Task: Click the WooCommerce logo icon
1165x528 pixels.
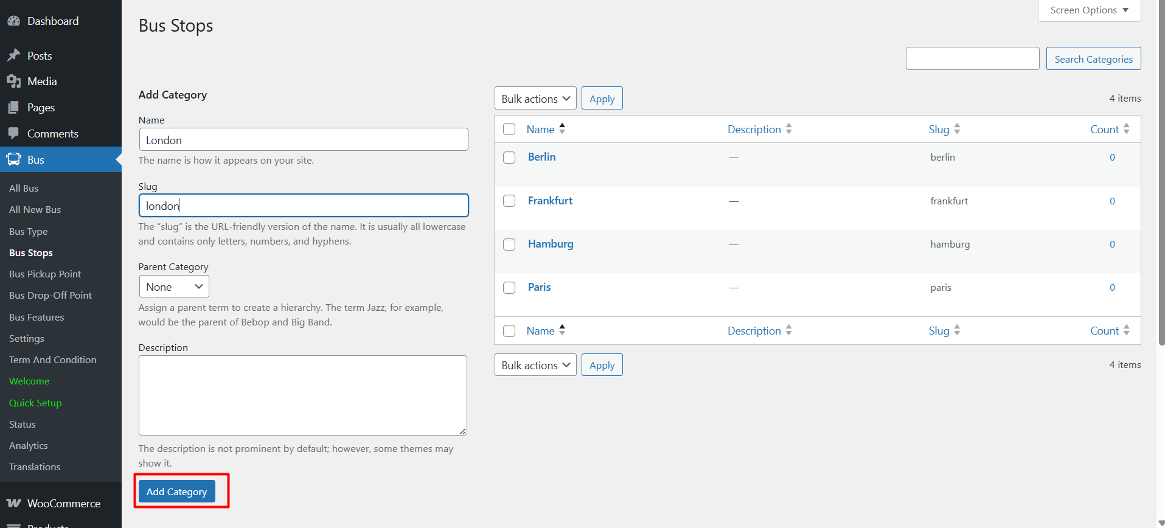Action: (x=13, y=504)
